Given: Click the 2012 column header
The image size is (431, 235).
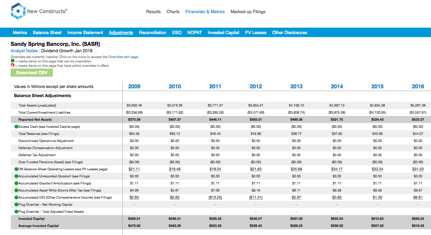Looking at the screenshot, I should point(256,87).
